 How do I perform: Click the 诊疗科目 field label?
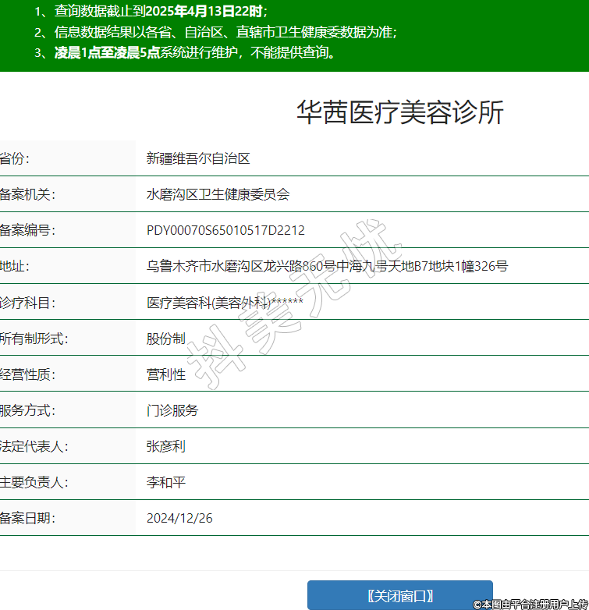pyautogui.click(x=27, y=302)
